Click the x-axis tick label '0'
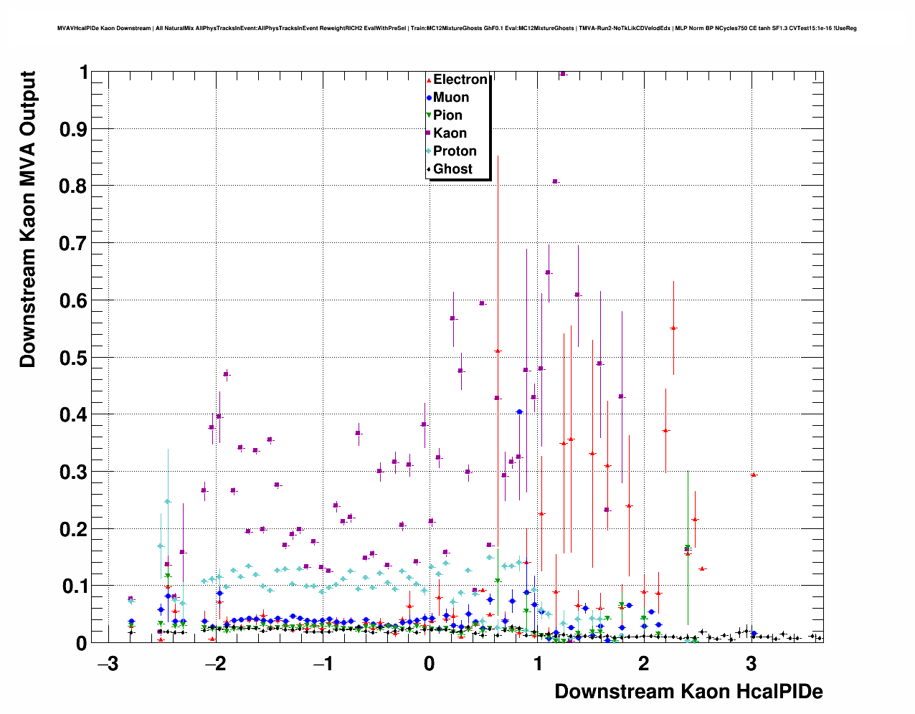This screenshot has width=915, height=714. pos(430,663)
